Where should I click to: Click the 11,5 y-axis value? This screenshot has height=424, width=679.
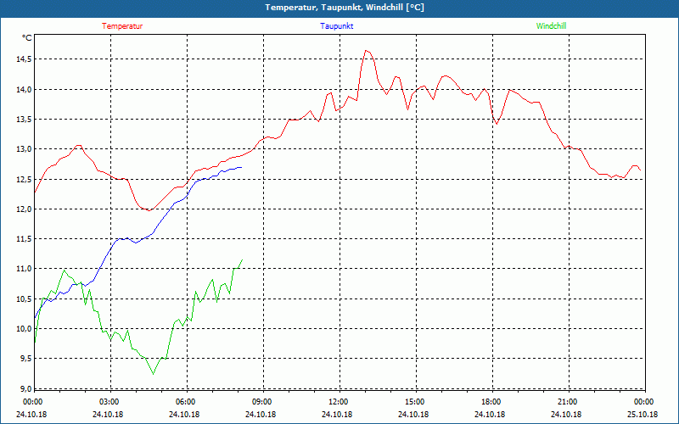pyautogui.click(x=24, y=239)
